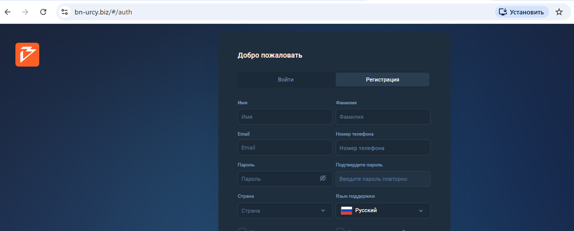Screen dimensions: 574x231
Task: Reload the current page
Action: (x=43, y=12)
